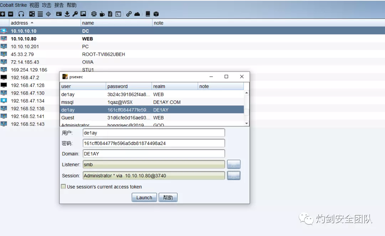The height and width of the screenshot is (236, 385).
Task: Click the Launch button
Action: [144, 197]
